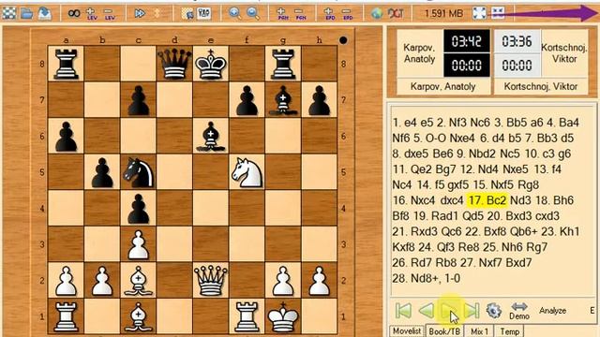This screenshot has width=600, height=337.
Task: Jump to the first move of the game
Action: 403,310
